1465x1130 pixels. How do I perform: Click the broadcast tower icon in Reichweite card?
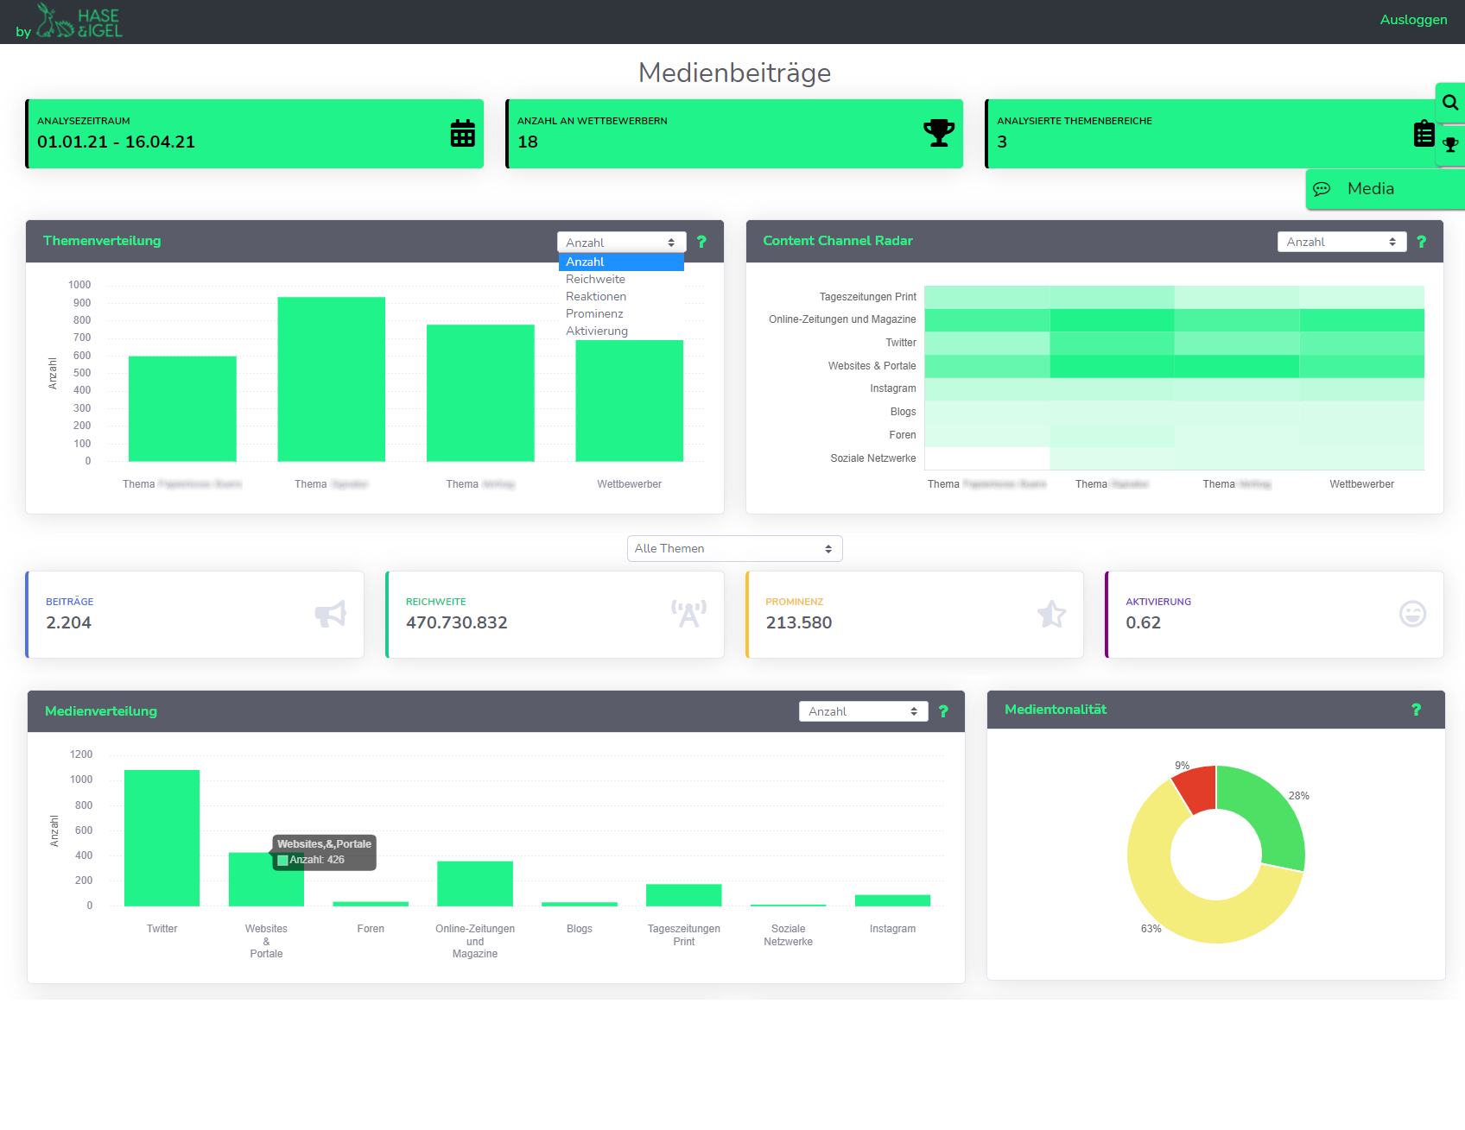(x=688, y=614)
